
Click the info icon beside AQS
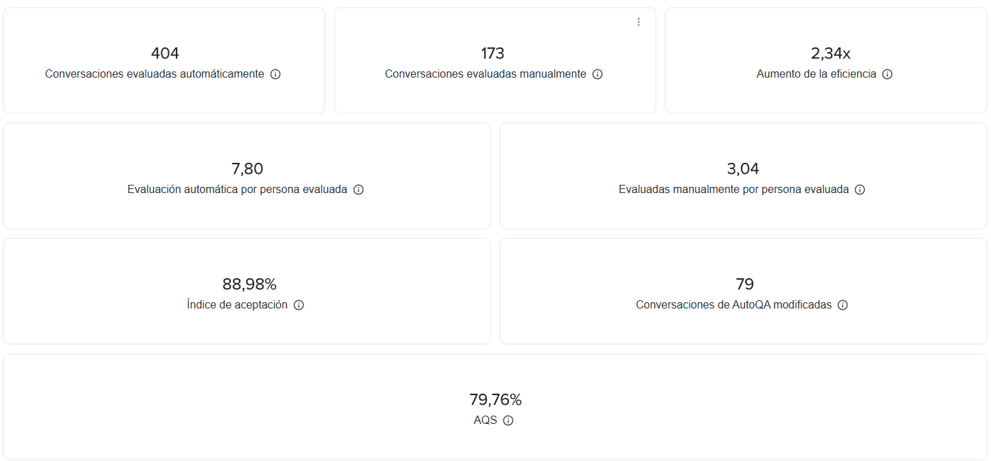click(508, 420)
